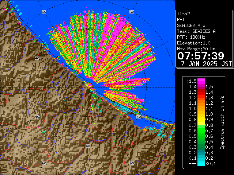This screenshot has height=175, width=234.
Task: Pick the yellow legend band beside "0.8"
Action: pyautogui.click(x=201, y=120)
